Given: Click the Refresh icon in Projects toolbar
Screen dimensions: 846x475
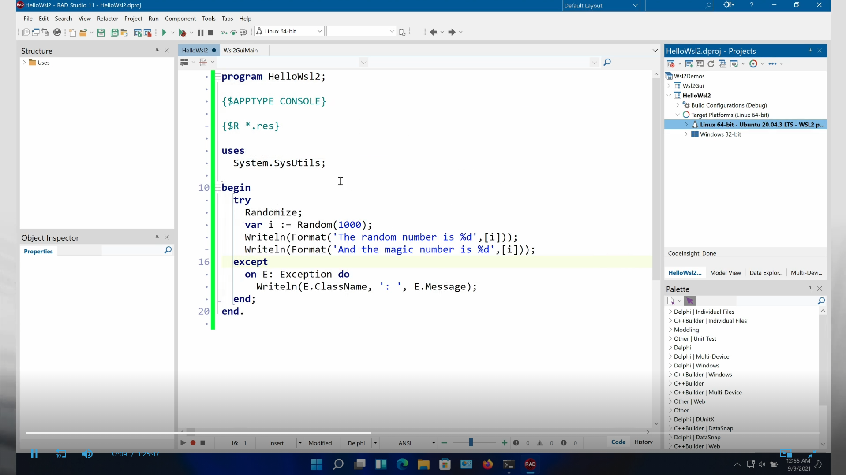Looking at the screenshot, I should point(711,64).
